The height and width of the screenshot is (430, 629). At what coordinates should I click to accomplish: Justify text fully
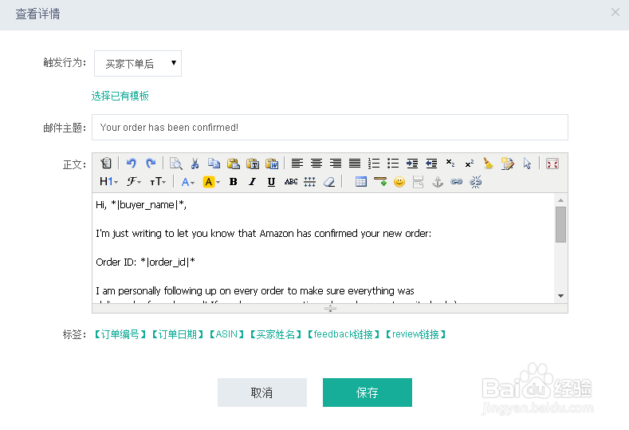pos(355,163)
